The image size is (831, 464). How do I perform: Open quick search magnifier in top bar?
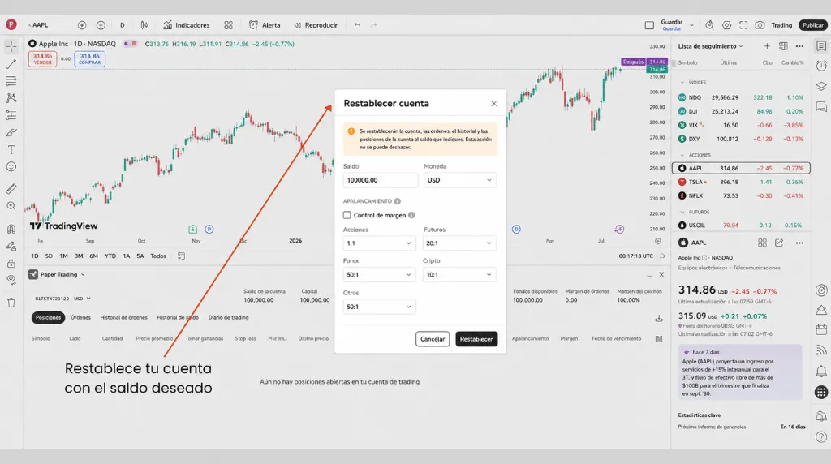[709, 25]
